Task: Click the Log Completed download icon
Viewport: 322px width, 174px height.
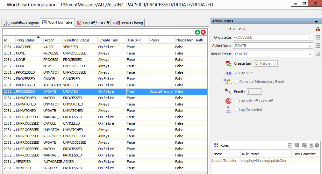Action: [x=228, y=110]
